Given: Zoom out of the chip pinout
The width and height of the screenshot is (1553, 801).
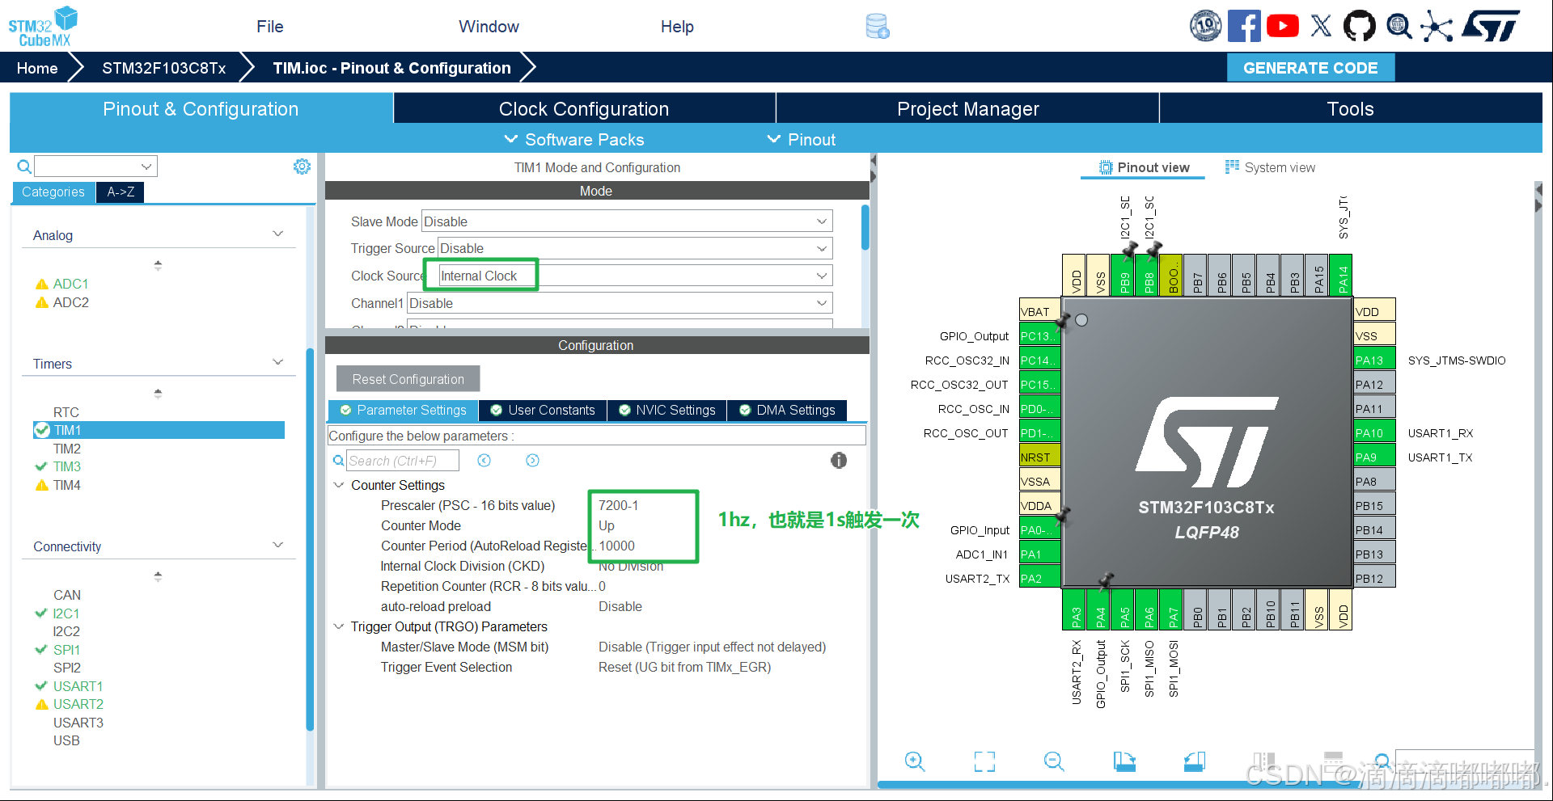Looking at the screenshot, I should point(1054,761).
